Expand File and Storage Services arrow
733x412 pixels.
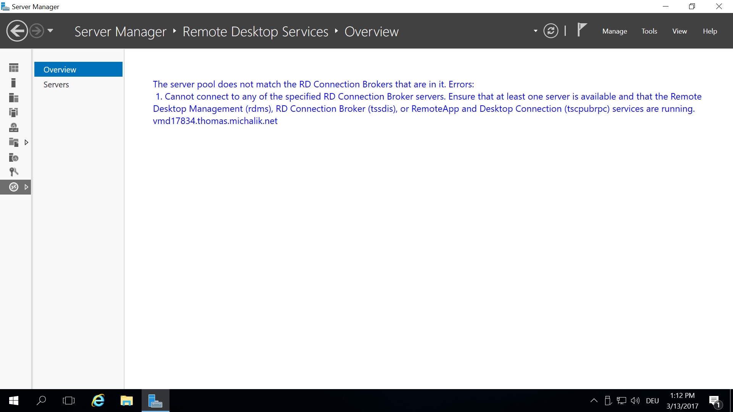[x=26, y=142]
